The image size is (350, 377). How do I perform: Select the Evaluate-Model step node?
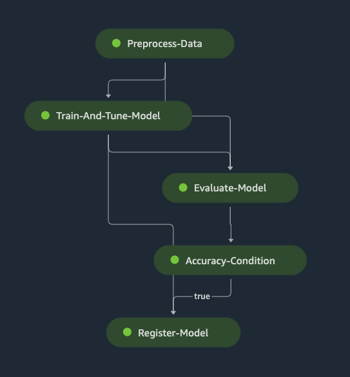[230, 188]
